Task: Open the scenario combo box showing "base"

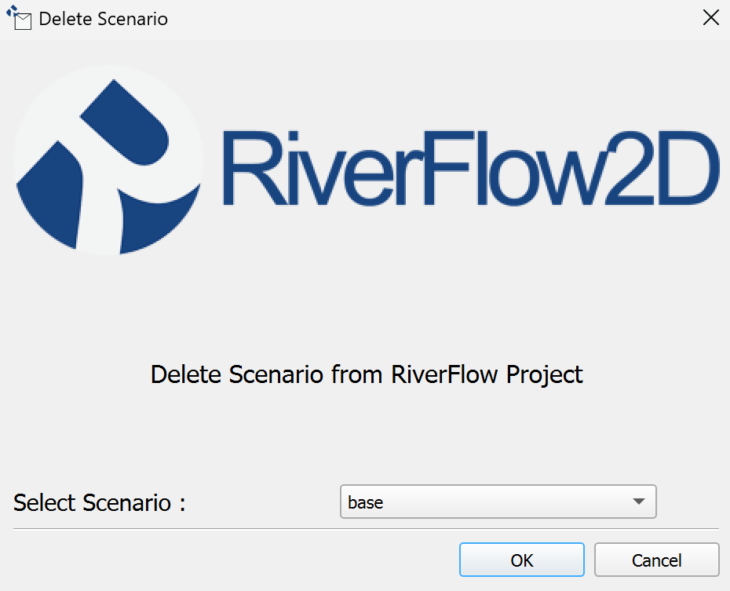Action: click(498, 502)
